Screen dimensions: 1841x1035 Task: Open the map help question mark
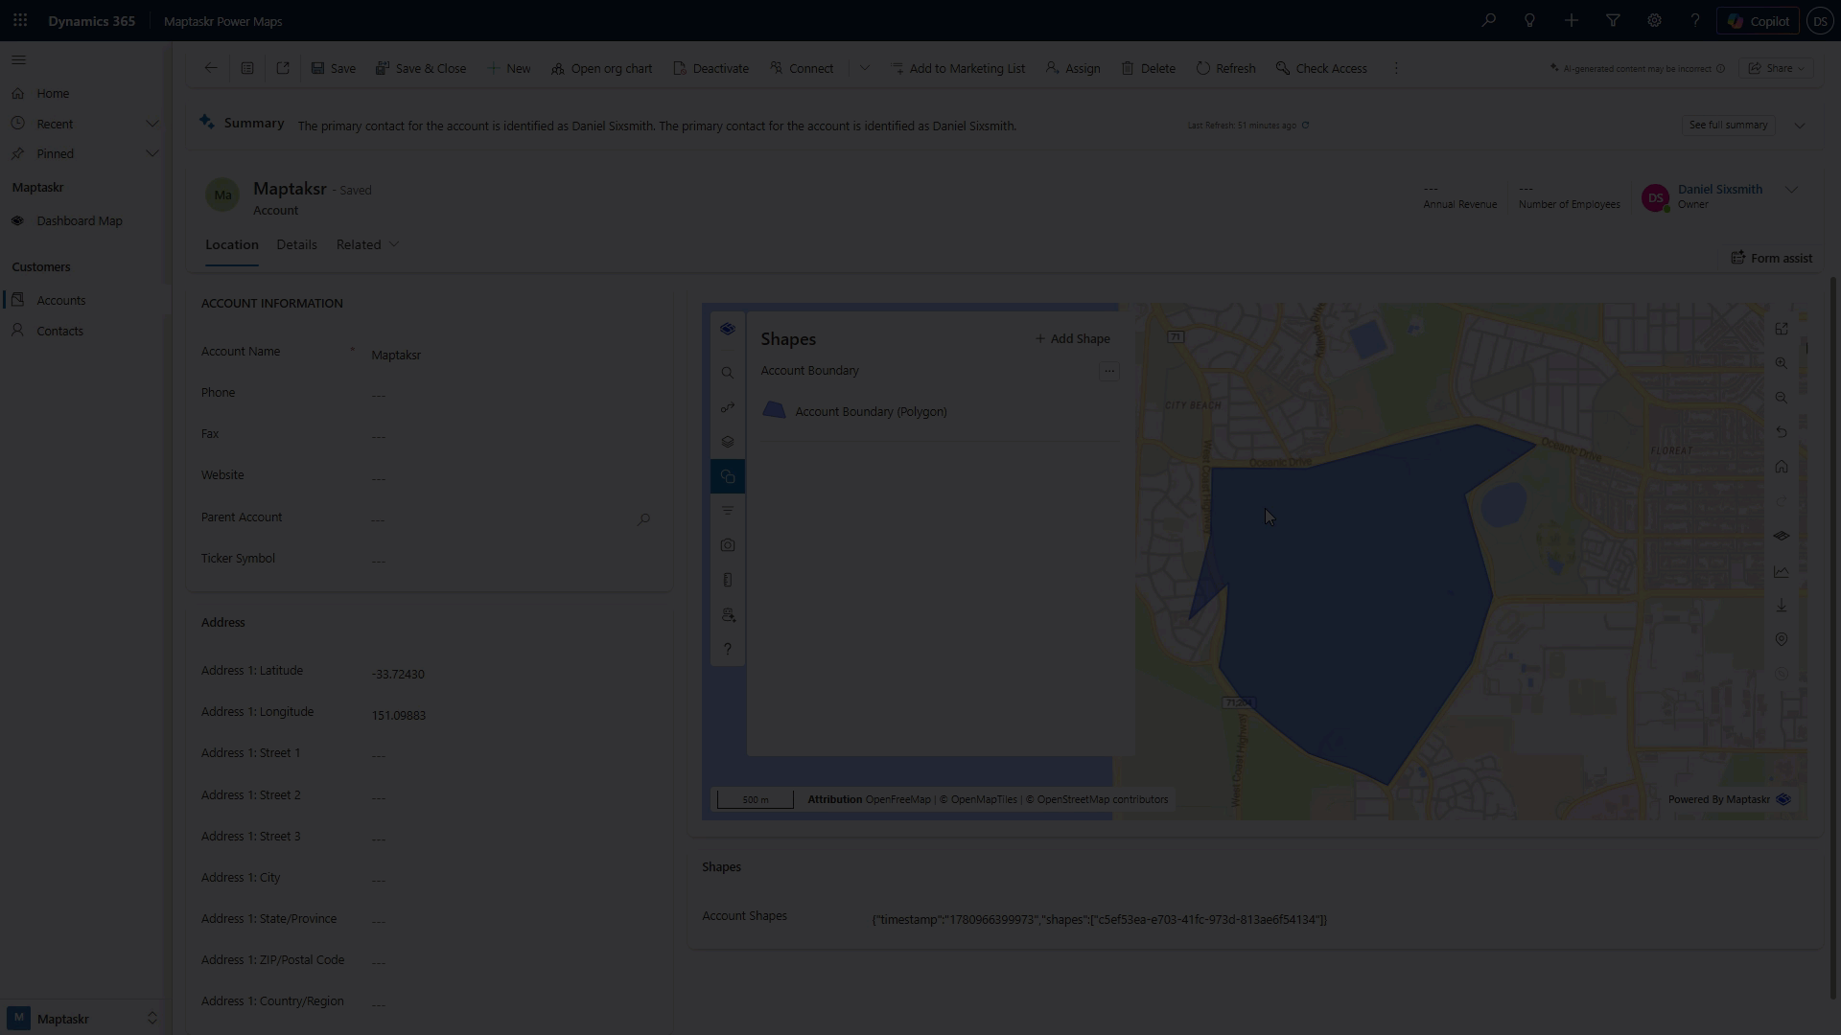point(728,649)
